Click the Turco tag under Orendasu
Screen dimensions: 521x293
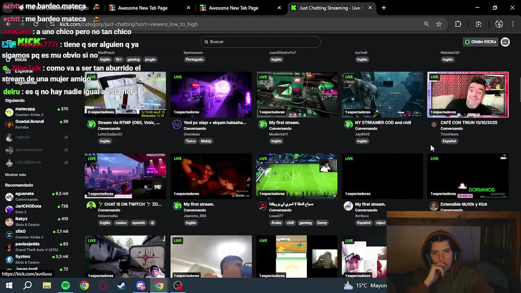pos(190,141)
